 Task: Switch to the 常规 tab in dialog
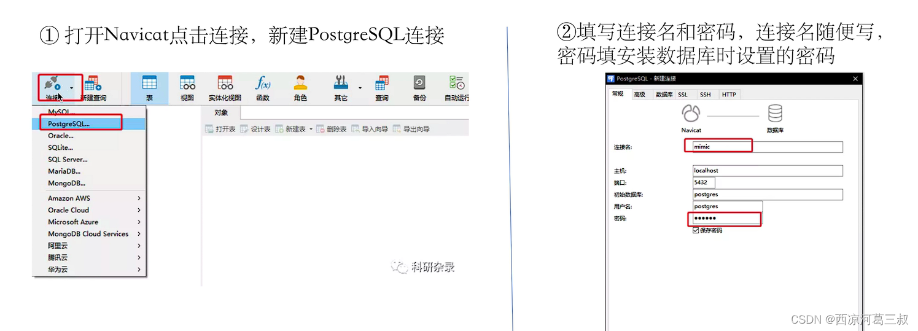point(618,94)
